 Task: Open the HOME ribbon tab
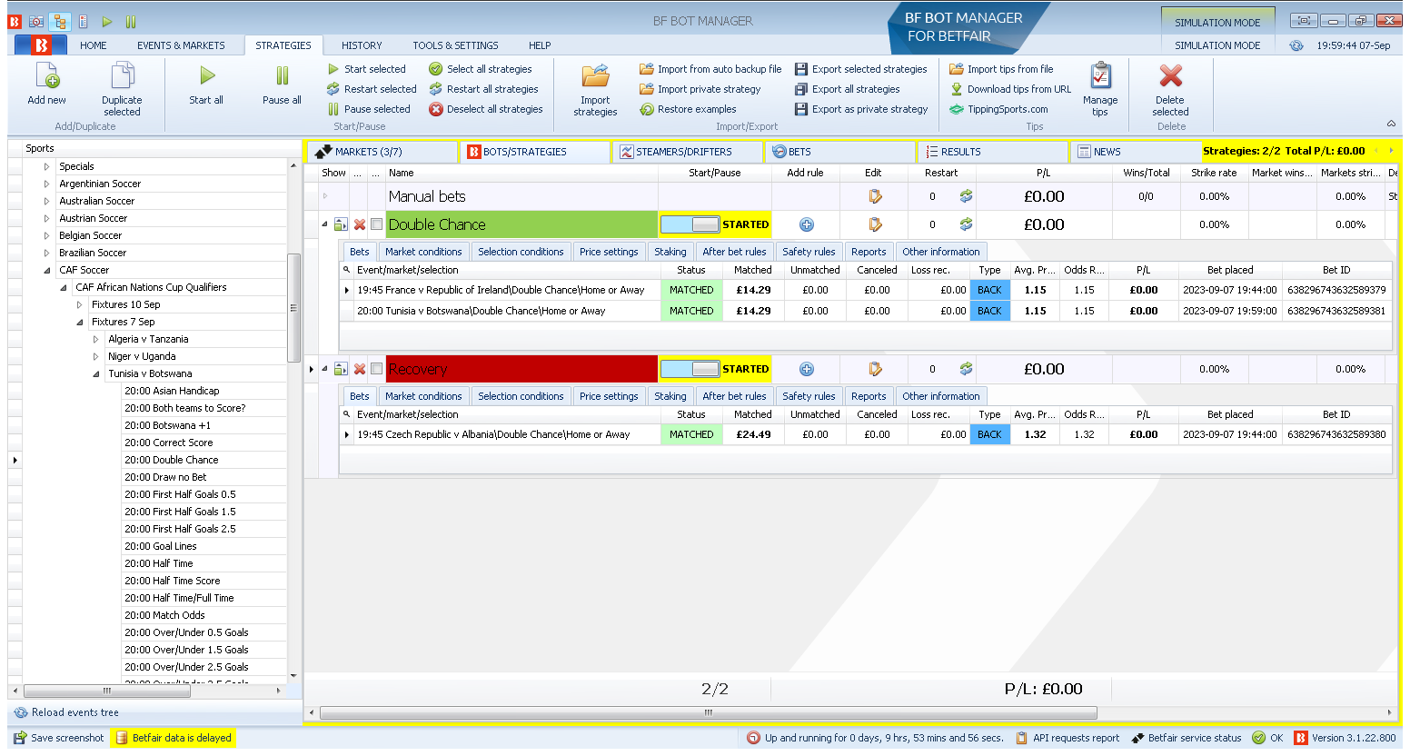point(93,45)
